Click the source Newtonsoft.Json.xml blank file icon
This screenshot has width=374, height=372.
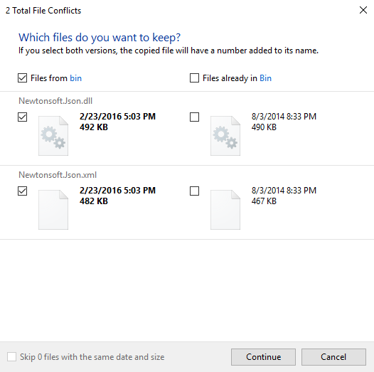point(53,210)
